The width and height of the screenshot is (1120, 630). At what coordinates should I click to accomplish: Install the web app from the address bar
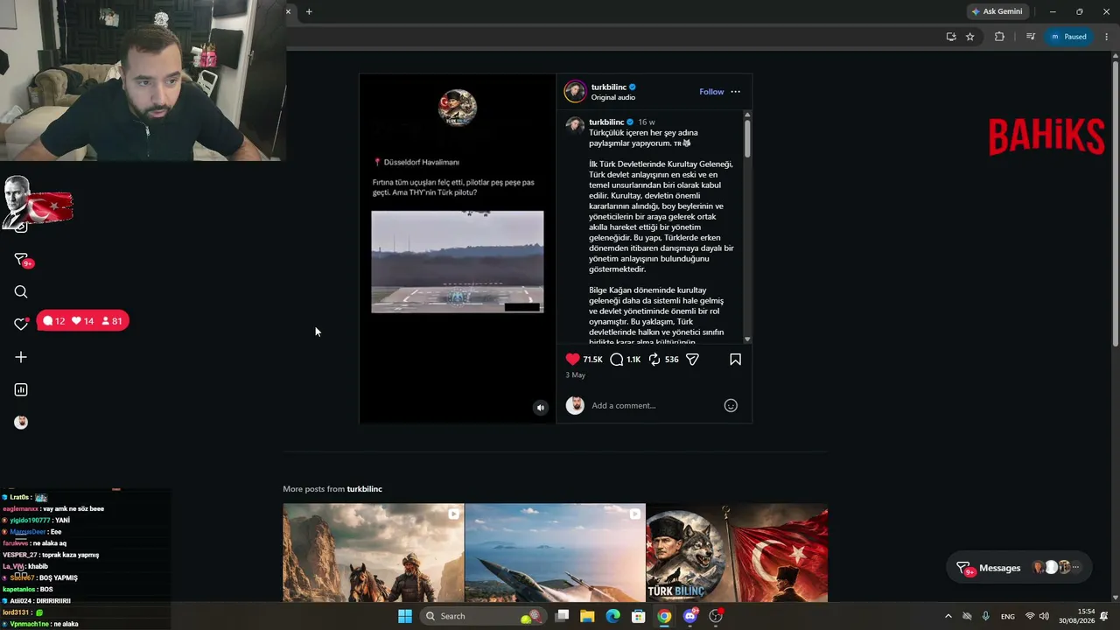point(951,37)
